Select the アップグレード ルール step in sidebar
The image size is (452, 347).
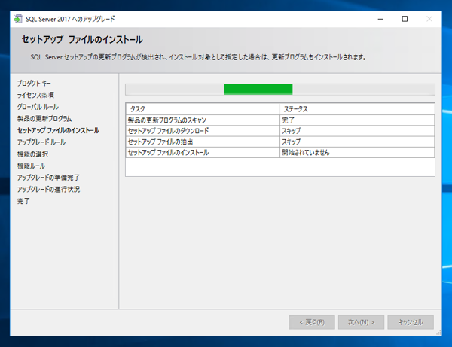[x=41, y=142]
